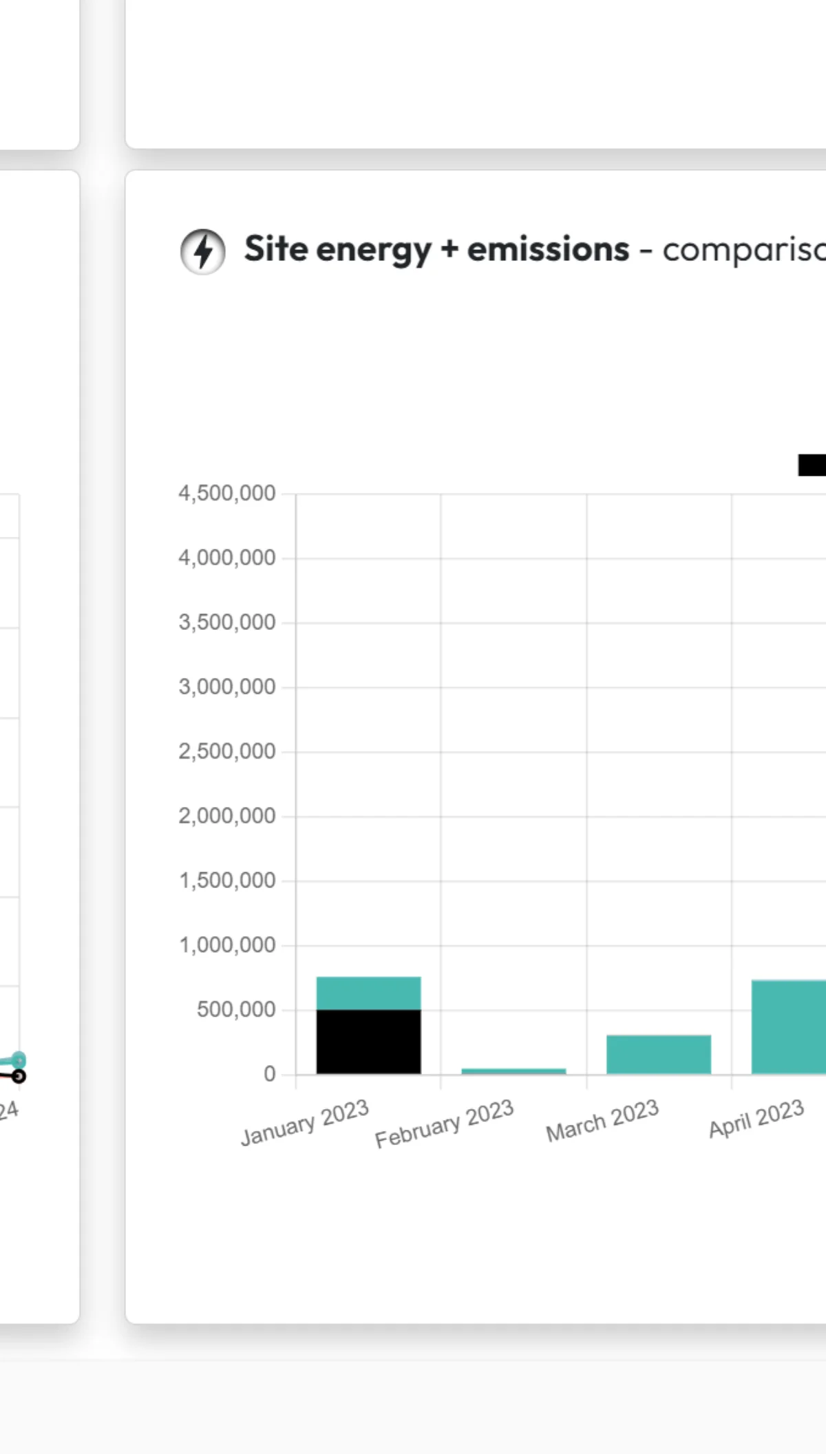Viewport: 826px width, 1454px height.
Task: Click the 4,500,000 y-axis value
Action: coord(226,494)
